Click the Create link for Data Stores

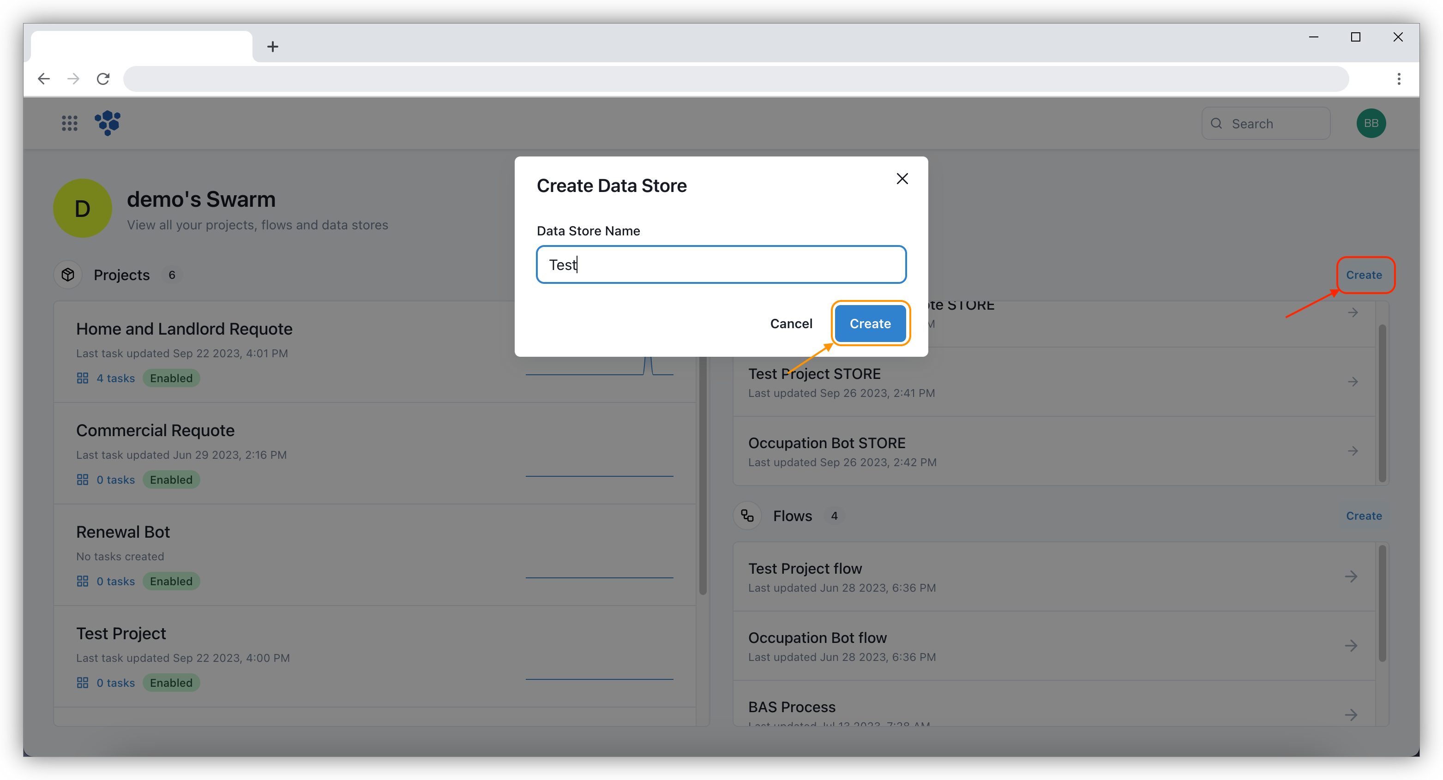pyautogui.click(x=1364, y=275)
